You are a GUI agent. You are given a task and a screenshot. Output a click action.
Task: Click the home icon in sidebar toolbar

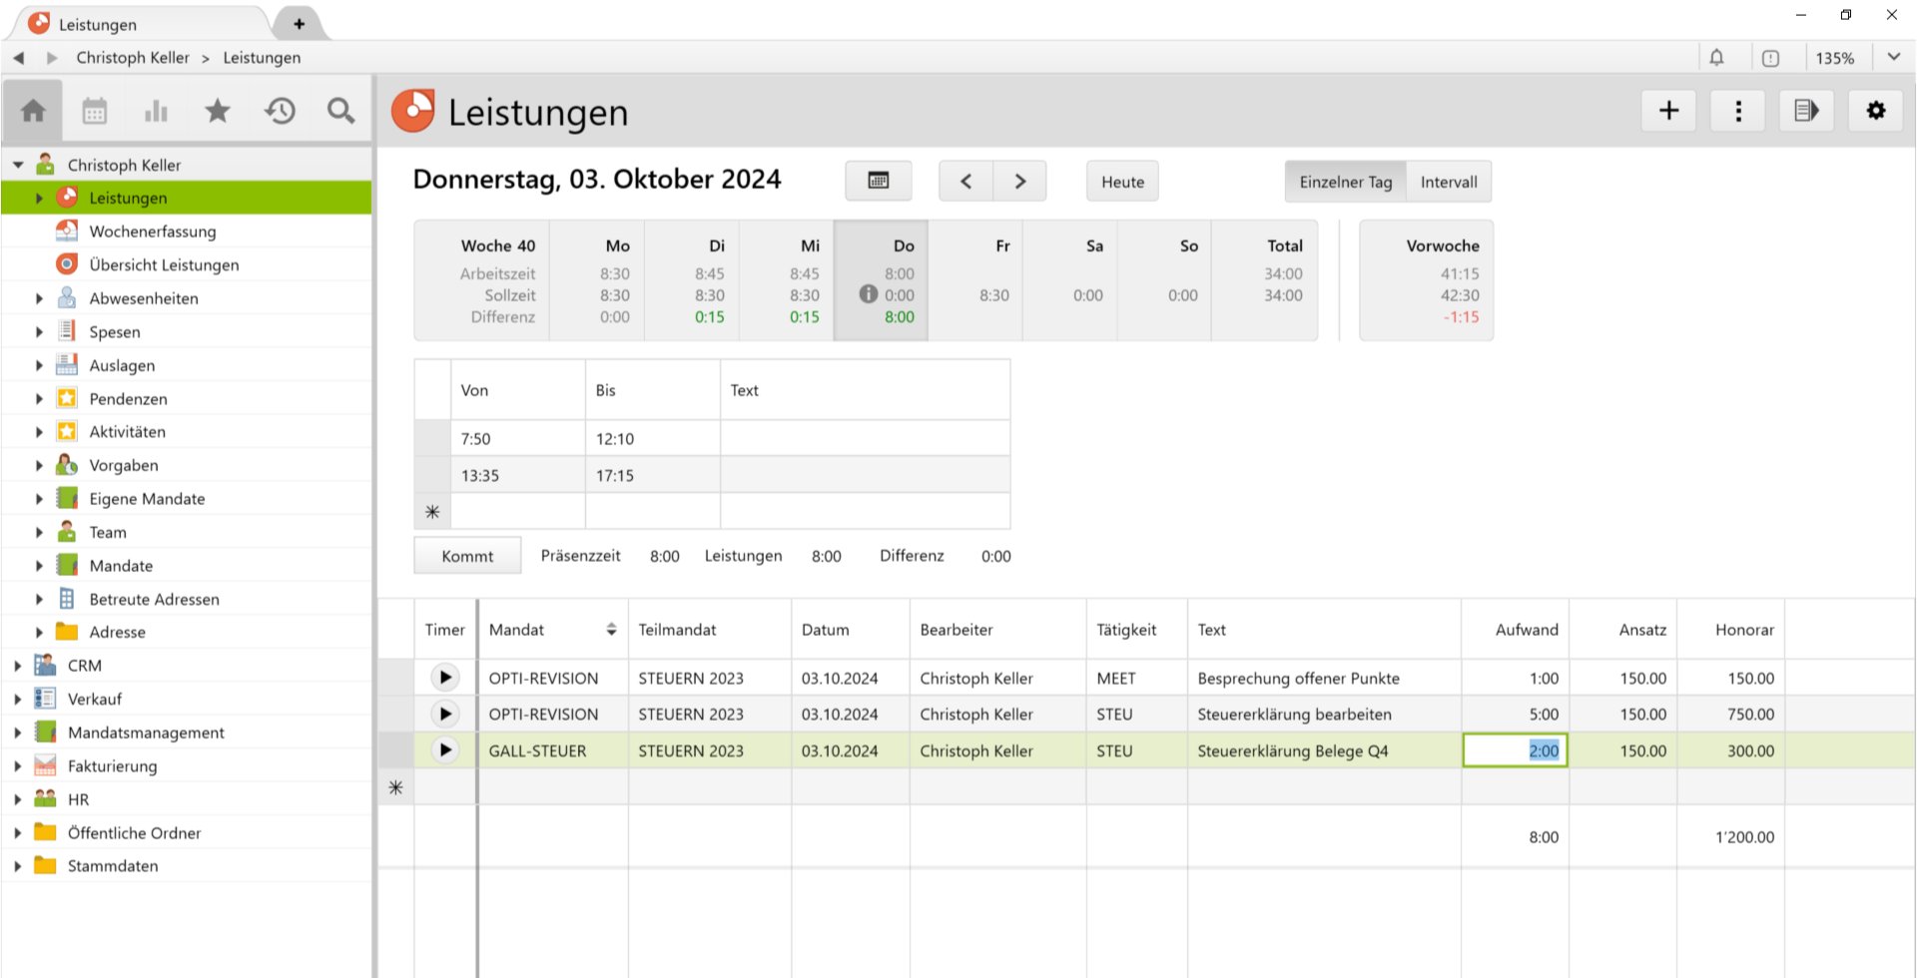(33, 111)
